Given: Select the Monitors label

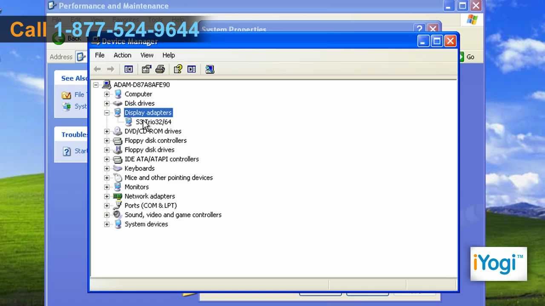Looking at the screenshot, I should (x=137, y=187).
